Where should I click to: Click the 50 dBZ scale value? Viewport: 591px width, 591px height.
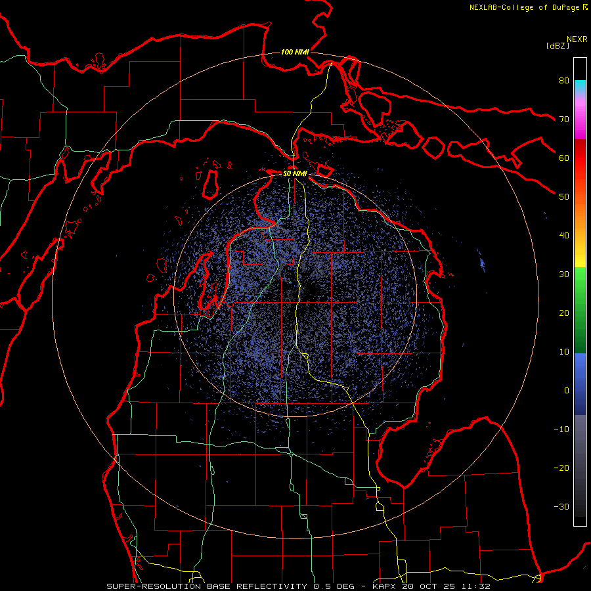point(564,197)
